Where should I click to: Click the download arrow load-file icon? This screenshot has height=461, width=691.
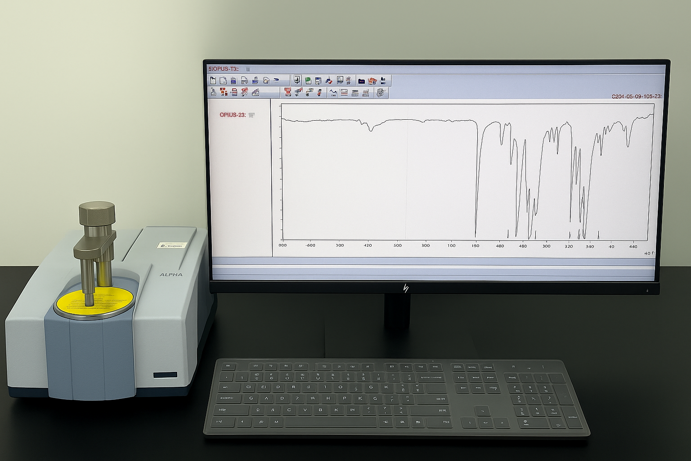(297, 80)
